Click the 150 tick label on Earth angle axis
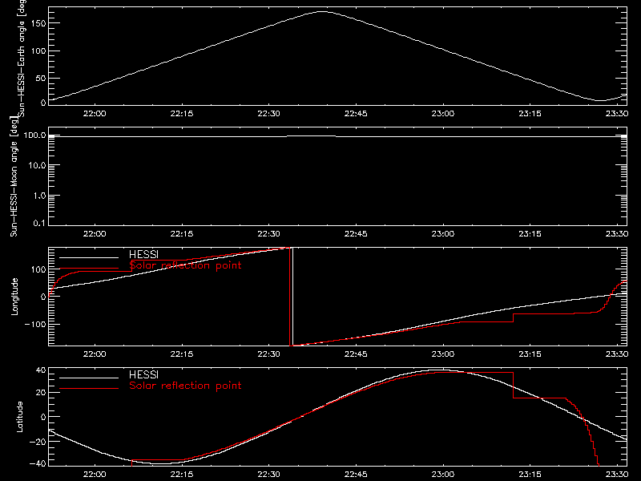This screenshot has width=641, height=481. tap(38, 23)
